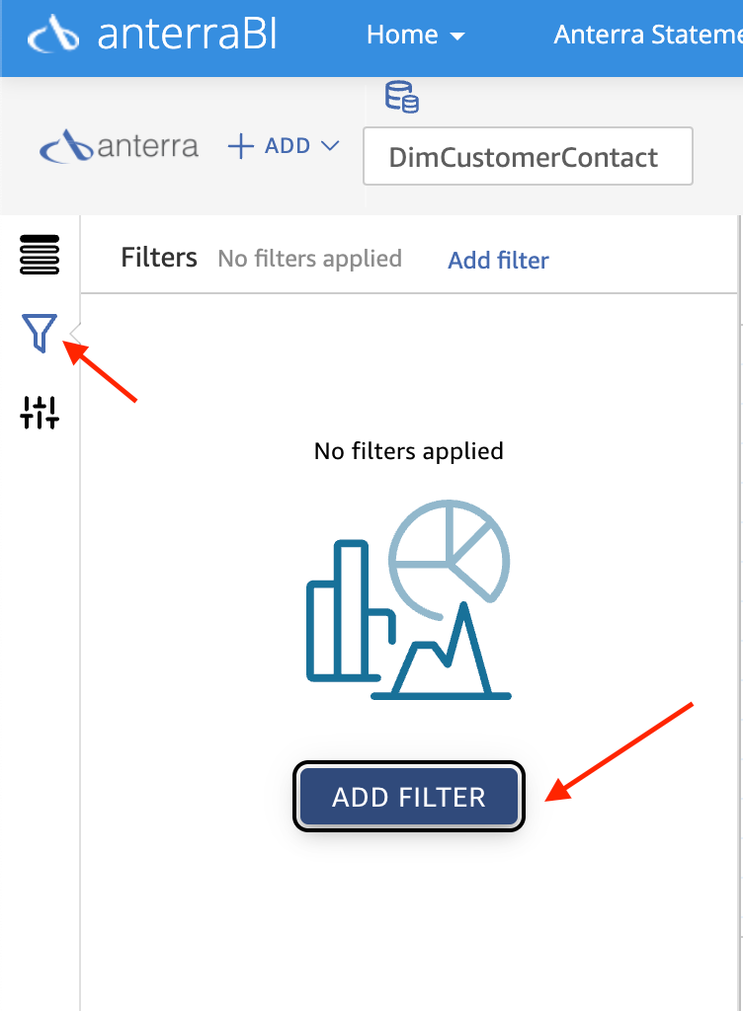Click centered No filters applied message
Image resolution: width=743 pixels, height=1011 pixels.
point(409,451)
